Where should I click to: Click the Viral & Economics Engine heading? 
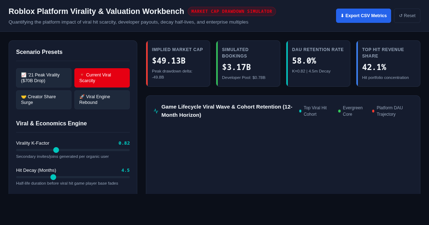[x=51, y=124]
